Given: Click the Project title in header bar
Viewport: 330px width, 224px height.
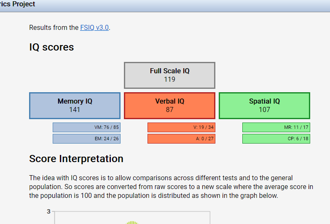Looking at the screenshot, I should coord(17,4).
